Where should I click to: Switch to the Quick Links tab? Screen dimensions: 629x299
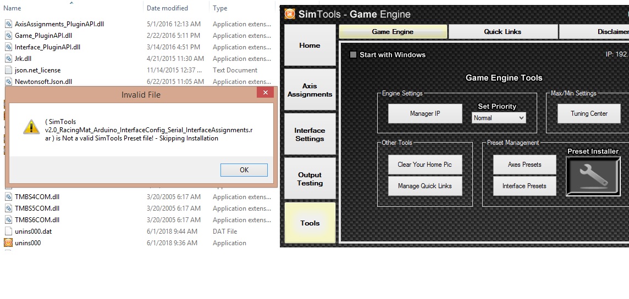tap(503, 32)
